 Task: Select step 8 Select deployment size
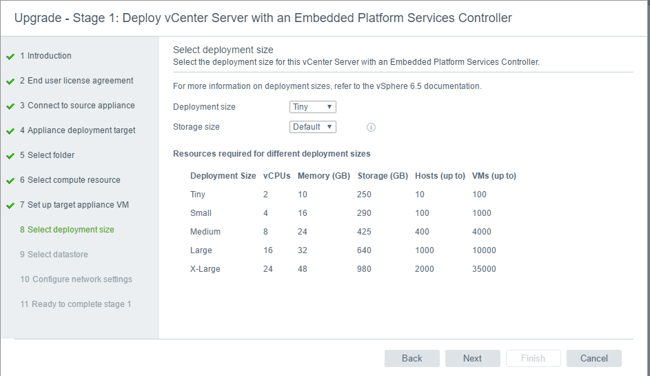(67, 230)
